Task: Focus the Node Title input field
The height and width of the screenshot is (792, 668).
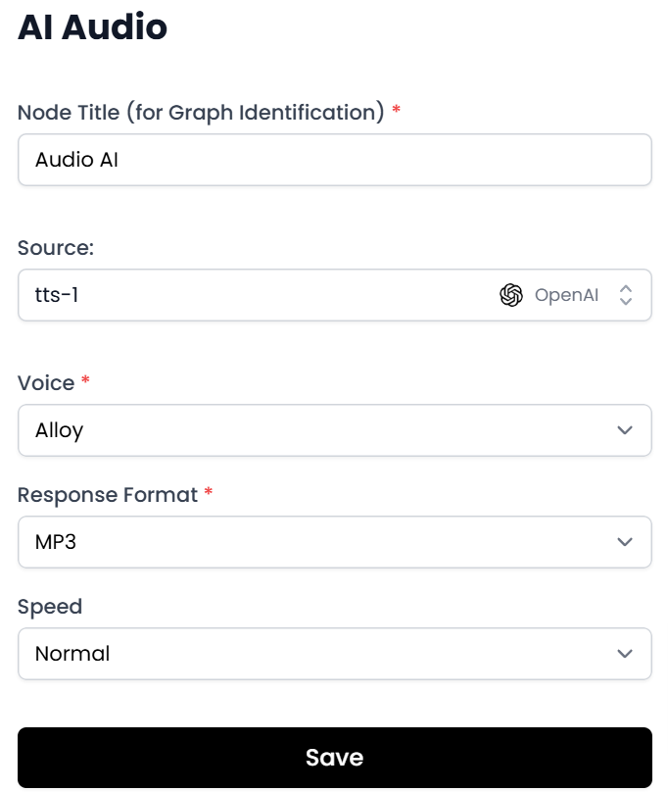Action: [x=334, y=160]
